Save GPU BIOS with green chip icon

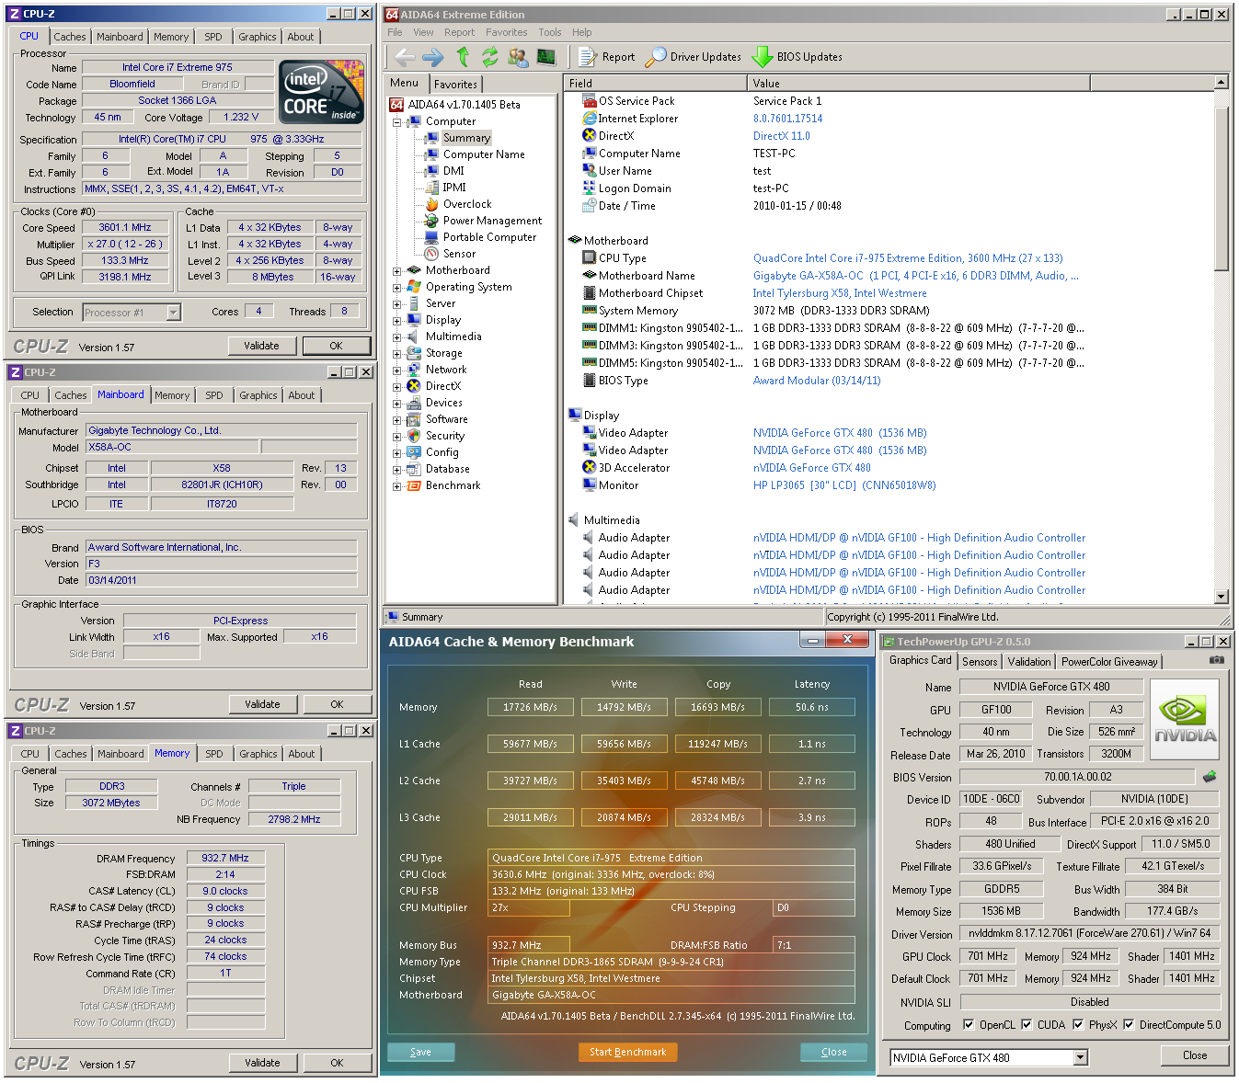click(x=1209, y=777)
